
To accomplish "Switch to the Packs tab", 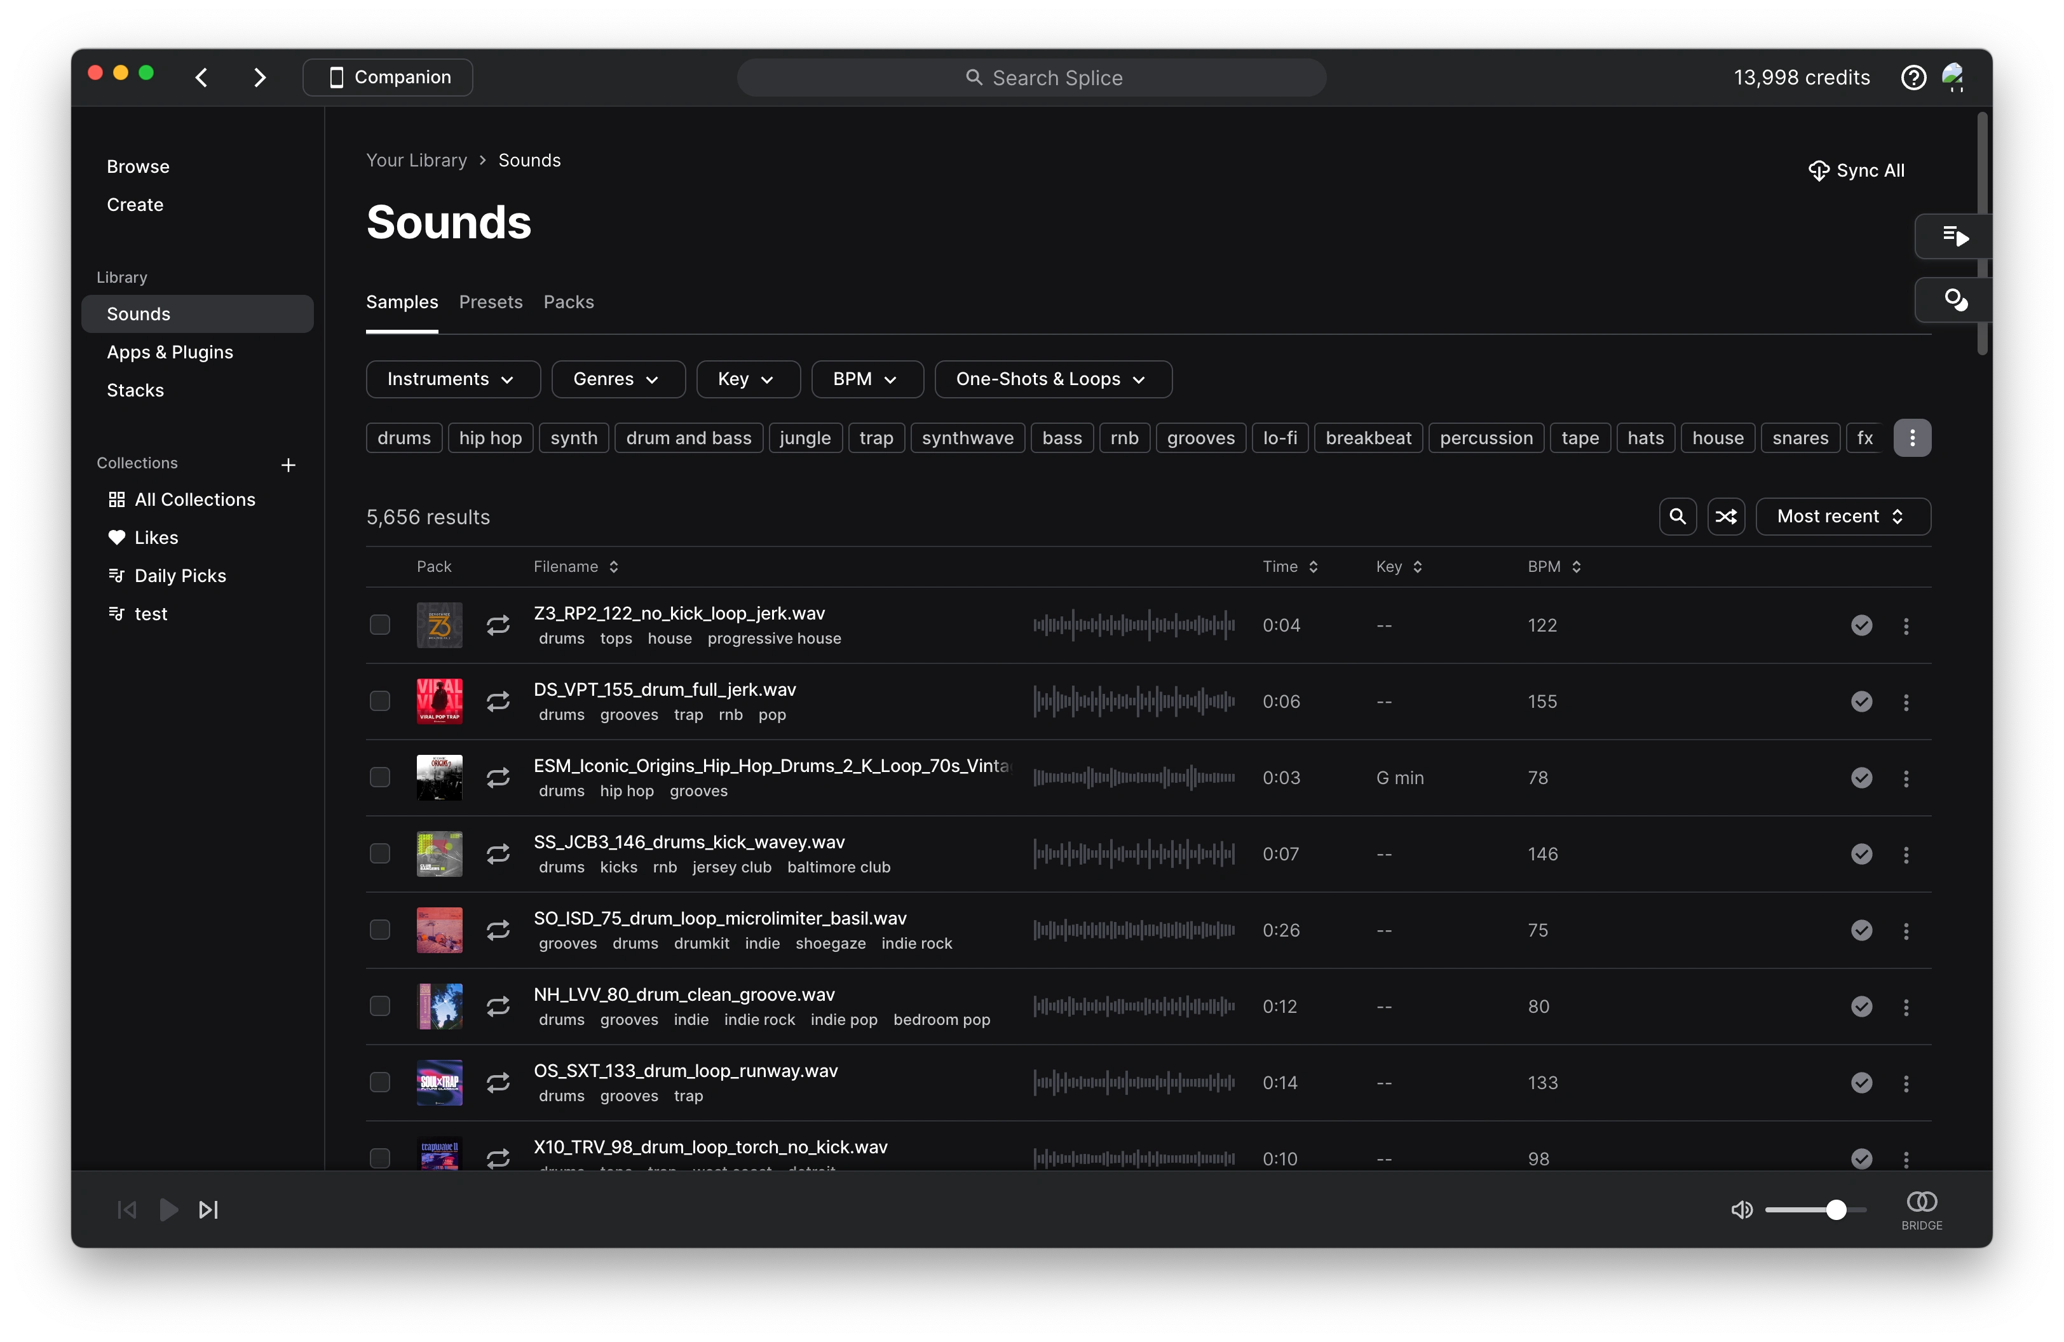I will (568, 302).
